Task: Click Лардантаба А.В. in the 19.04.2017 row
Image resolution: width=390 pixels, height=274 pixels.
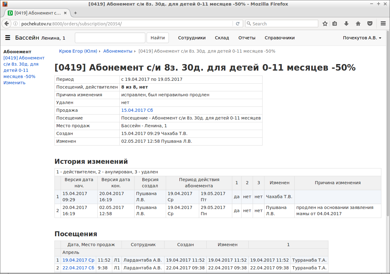Action: [143, 260]
